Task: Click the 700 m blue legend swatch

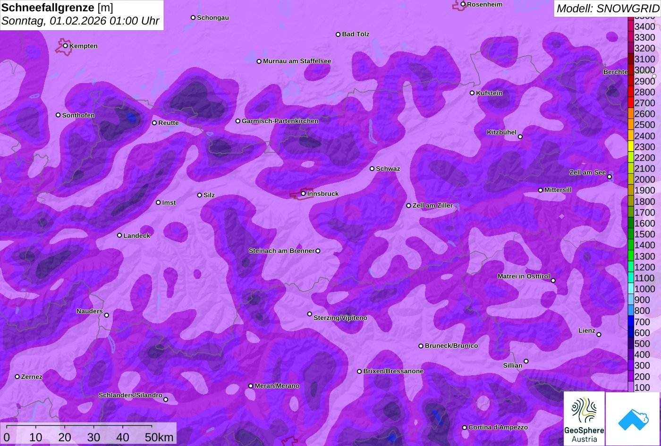Action: point(631,322)
